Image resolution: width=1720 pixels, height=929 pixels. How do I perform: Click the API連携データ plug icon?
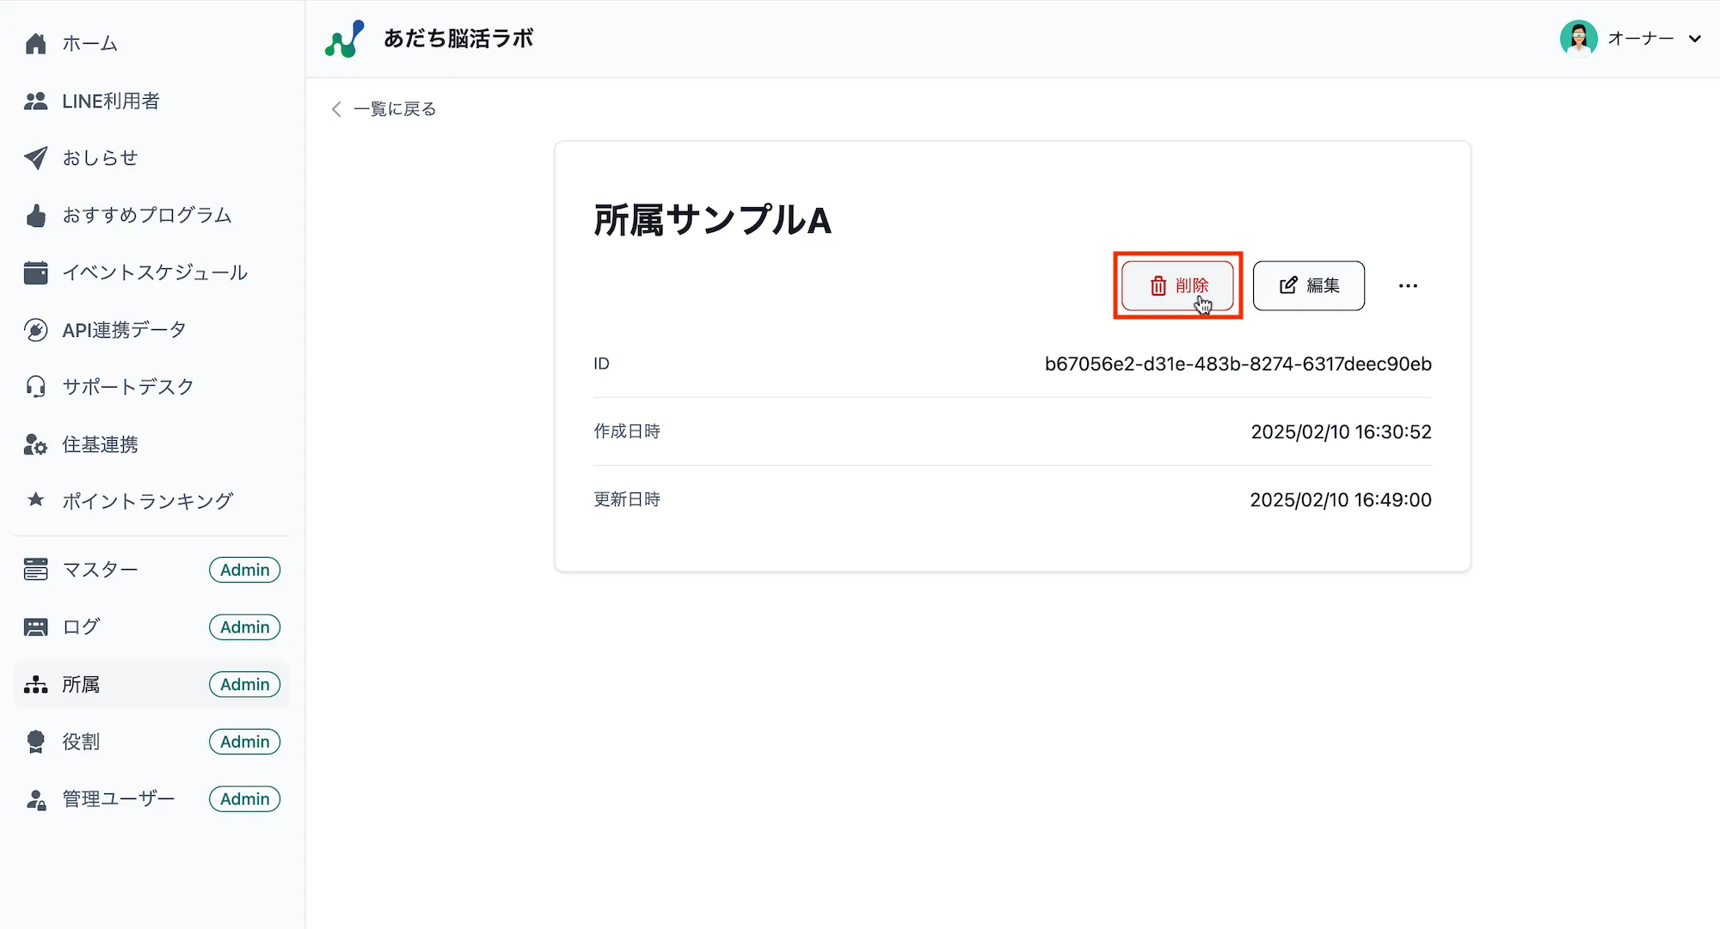point(35,330)
